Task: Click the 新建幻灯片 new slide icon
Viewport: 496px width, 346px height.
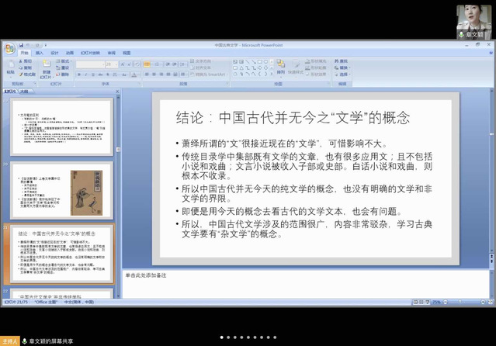Action: coord(45,68)
